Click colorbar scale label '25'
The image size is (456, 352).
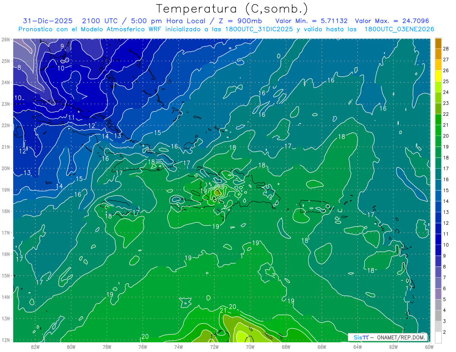click(446, 81)
